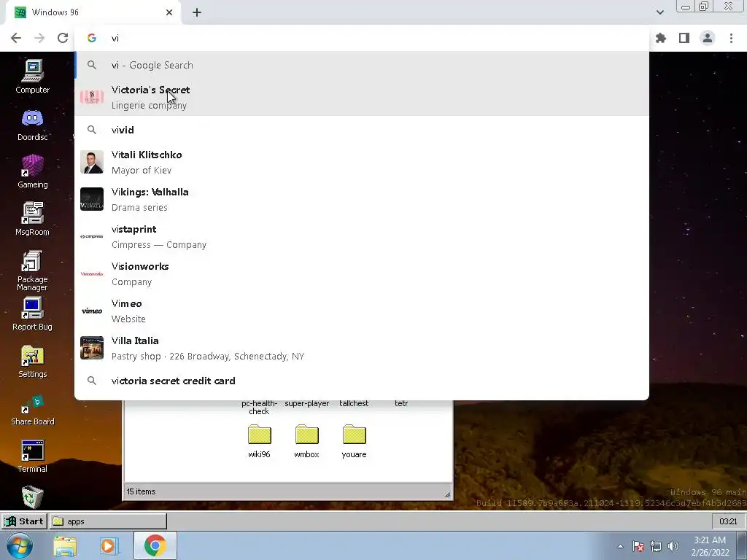Launch the Doordisc desktop icon
The height and width of the screenshot is (560, 747).
tap(32, 124)
